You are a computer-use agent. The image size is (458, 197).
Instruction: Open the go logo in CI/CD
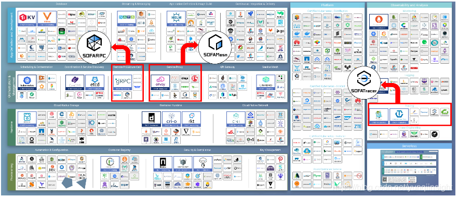[x=280, y=32]
